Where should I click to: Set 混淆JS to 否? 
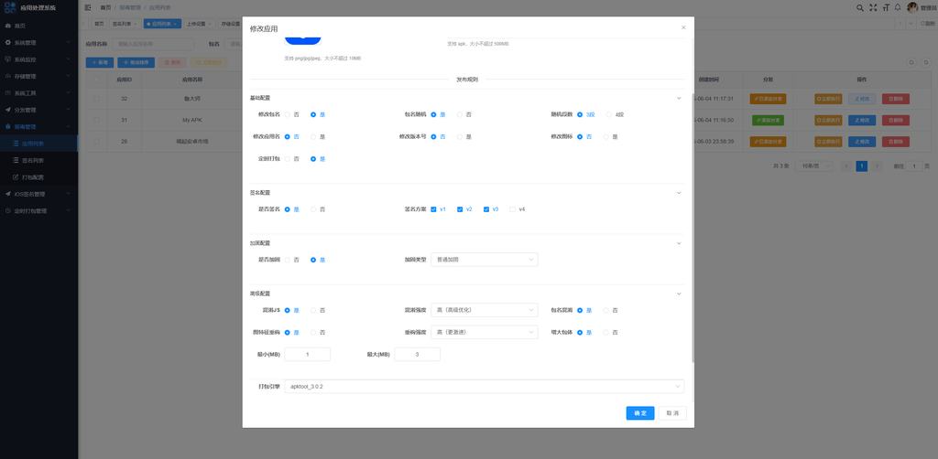point(313,310)
